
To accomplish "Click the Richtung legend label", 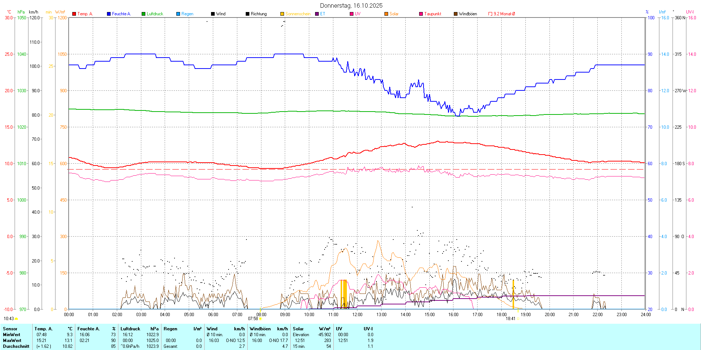I will (x=258, y=14).
